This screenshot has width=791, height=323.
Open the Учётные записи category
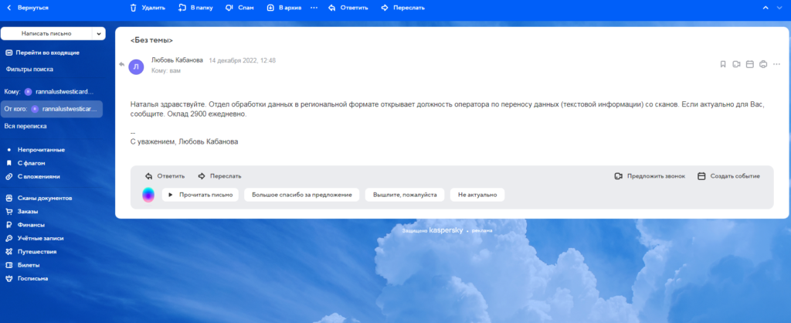tap(34, 238)
